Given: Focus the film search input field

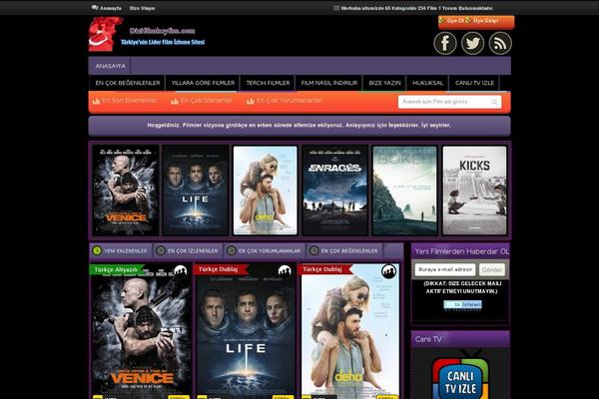Looking at the screenshot, I should tap(449, 102).
